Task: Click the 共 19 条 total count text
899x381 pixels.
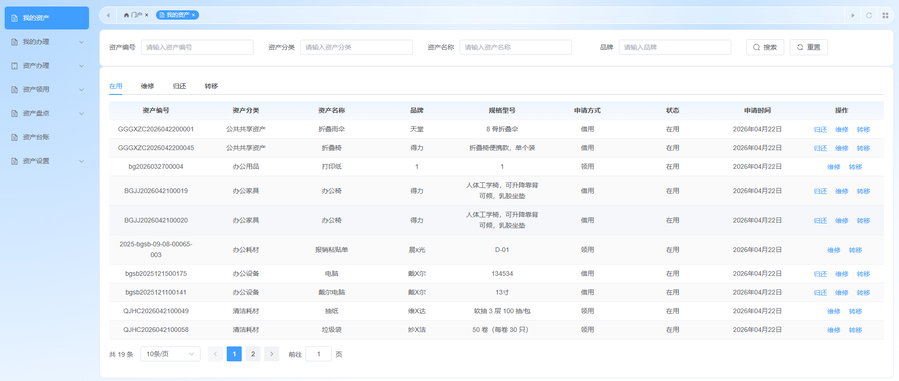Action: pyautogui.click(x=121, y=354)
